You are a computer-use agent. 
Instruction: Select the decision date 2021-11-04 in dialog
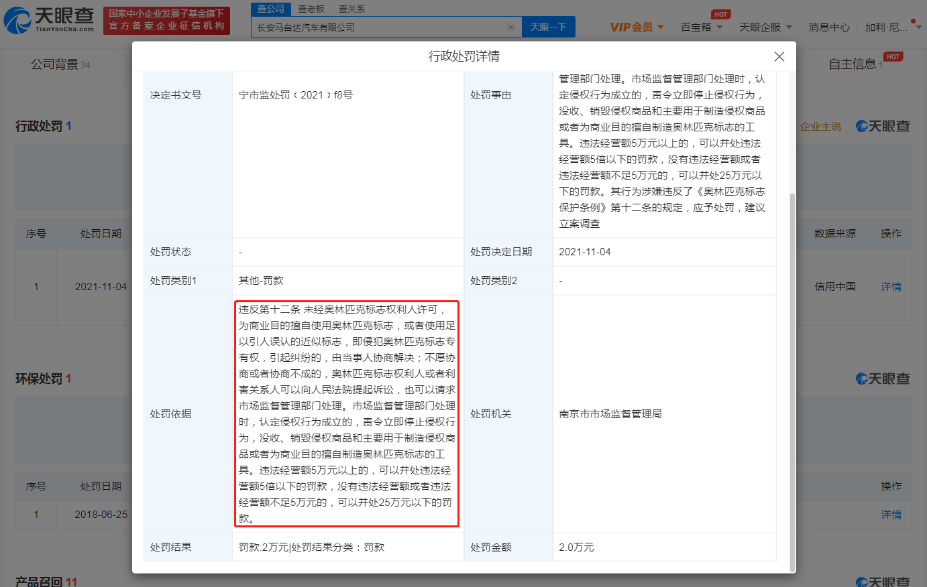(x=585, y=252)
